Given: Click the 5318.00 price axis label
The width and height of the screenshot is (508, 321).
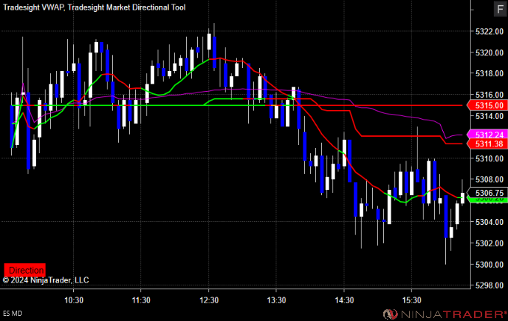Looking at the screenshot, I should pos(490,73).
